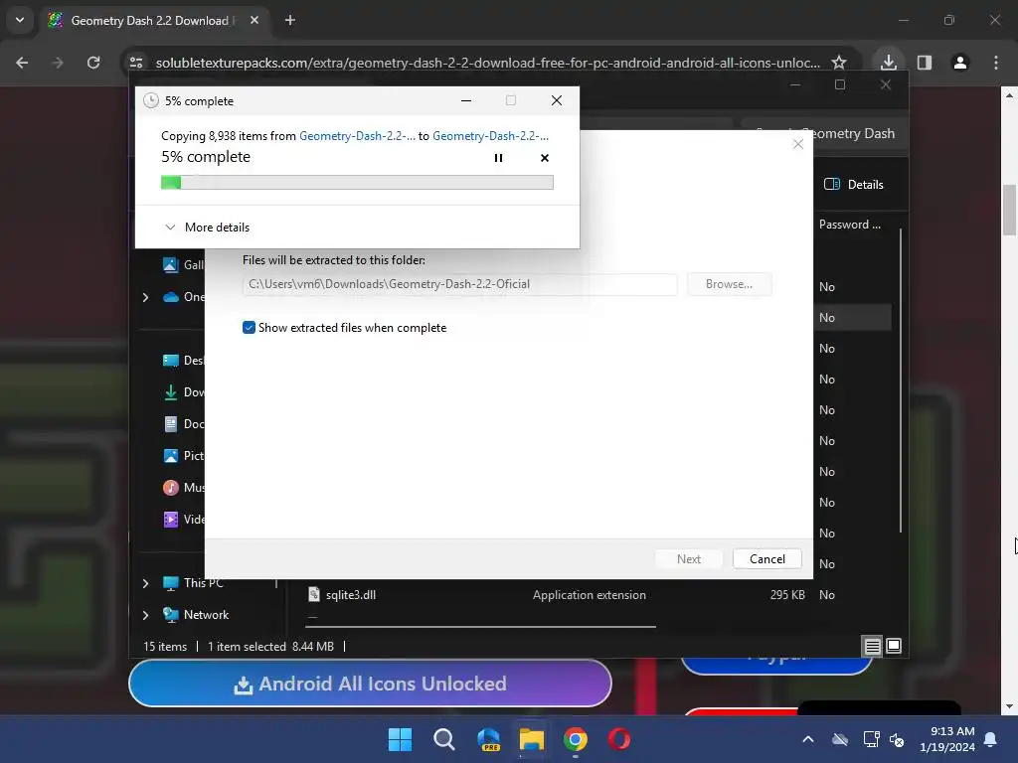
Task: Click the address bar URL
Action: point(487,63)
